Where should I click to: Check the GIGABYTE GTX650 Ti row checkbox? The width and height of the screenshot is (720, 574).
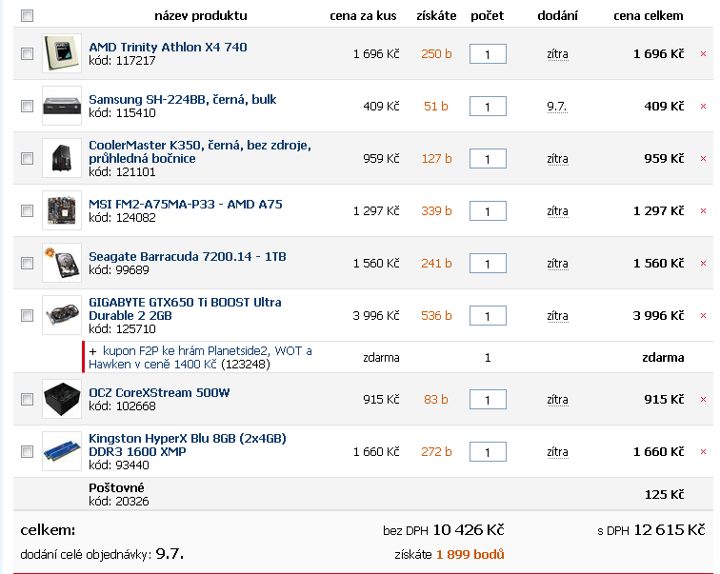[27, 315]
